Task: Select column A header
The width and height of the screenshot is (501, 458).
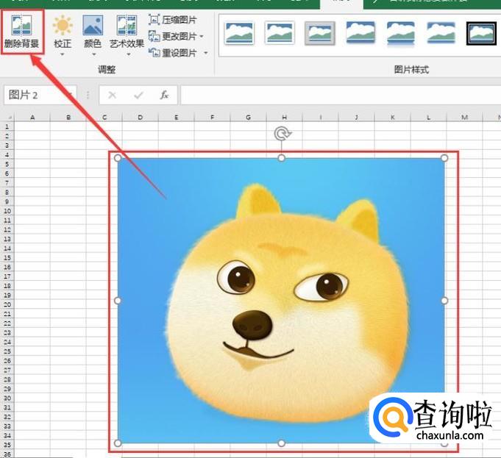Action: [x=32, y=117]
